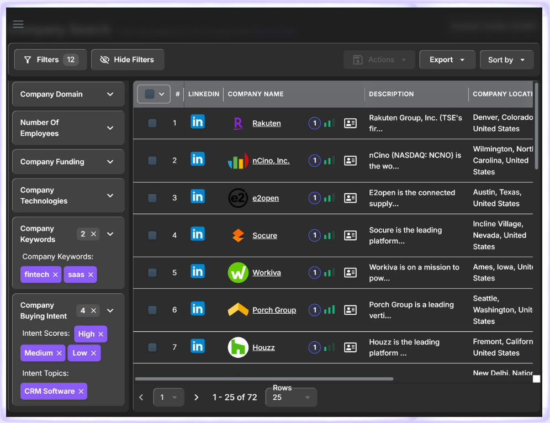Click the Workiva logo

coord(237,272)
